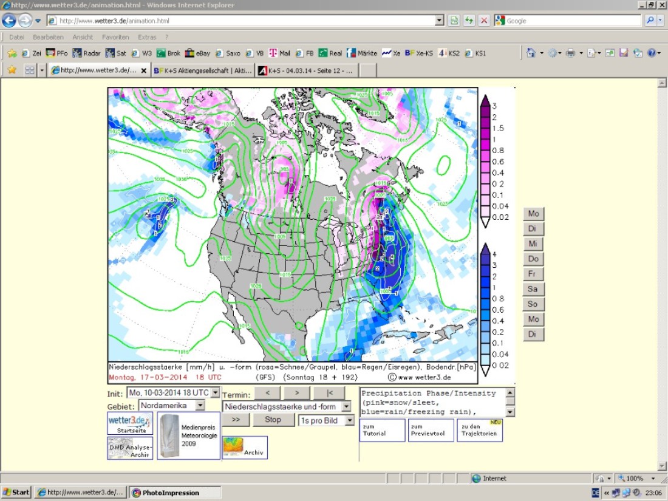This screenshot has height=501, width=668.
Task: Open the DWD Analyse-Archiv image link
Action: point(130,448)
